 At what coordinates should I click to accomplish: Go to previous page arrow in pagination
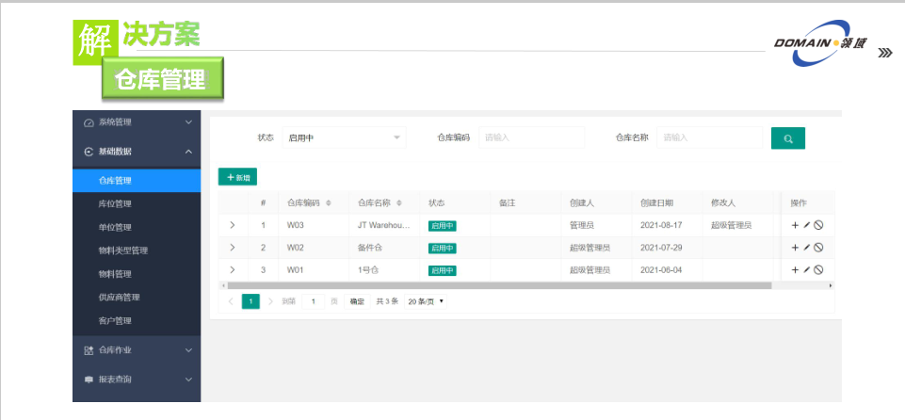[231, 301]
